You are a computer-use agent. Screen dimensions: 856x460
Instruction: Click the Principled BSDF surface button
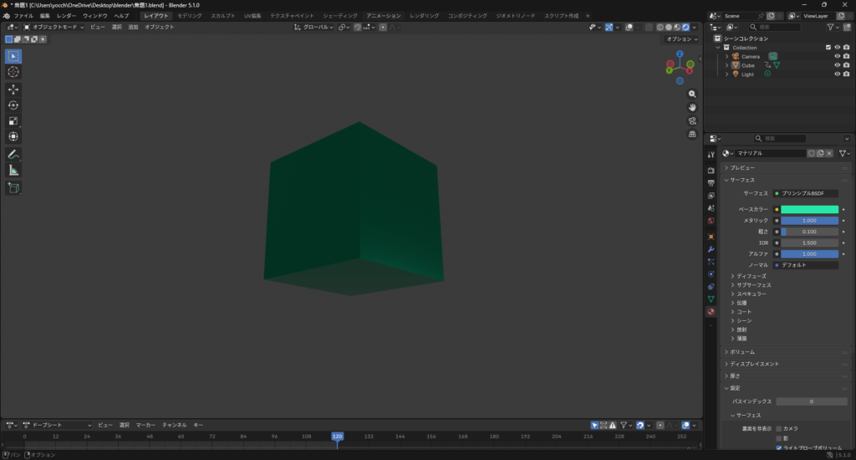point(806,193)
